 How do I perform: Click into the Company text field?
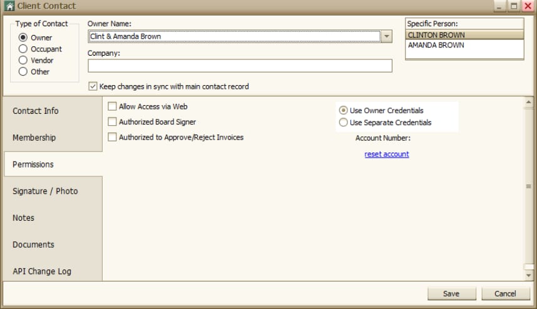click(240, 66)
